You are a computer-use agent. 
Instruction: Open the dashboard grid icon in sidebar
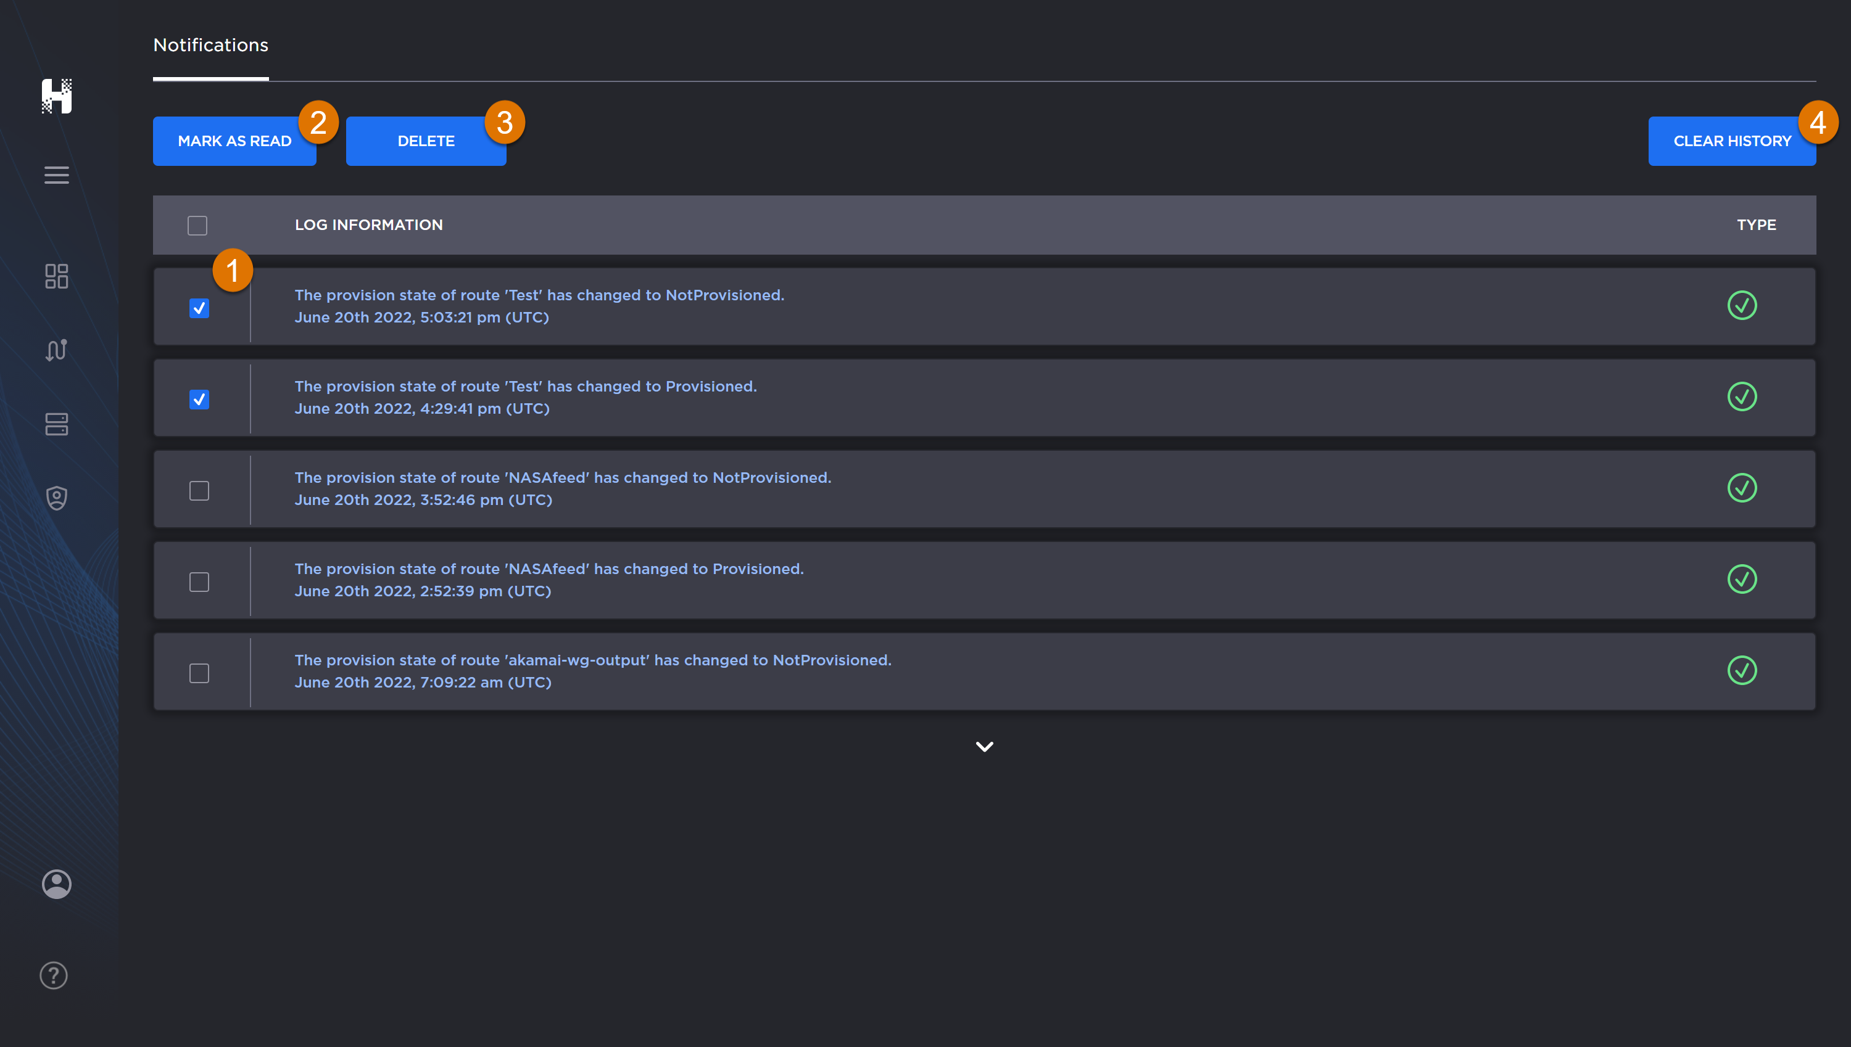coord(56,277)
